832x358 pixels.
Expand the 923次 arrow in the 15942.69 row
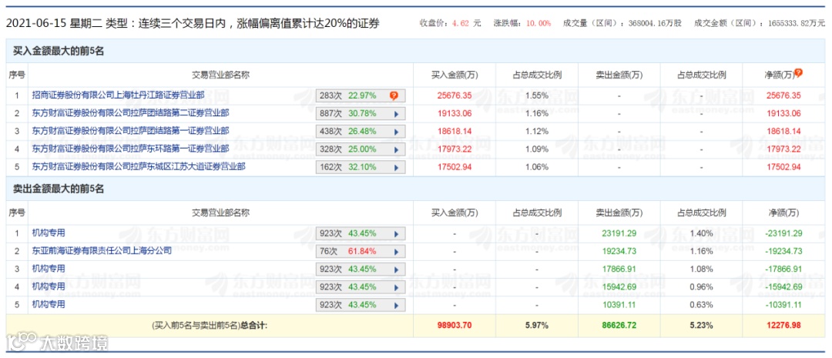pos(396,287)
